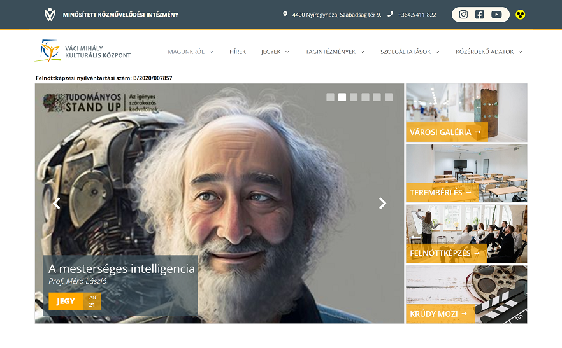Image resolution: width=562 pixels, height=348 pixels.
Task: Click the orange JEGY ticket button
Action: click(x=66, y=301)
